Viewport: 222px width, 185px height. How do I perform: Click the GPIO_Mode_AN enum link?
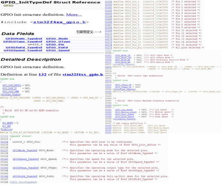coord(123,62)
